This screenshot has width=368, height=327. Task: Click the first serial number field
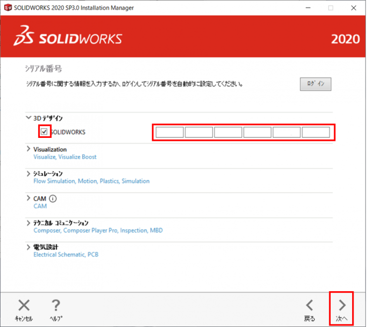click(170, 132)
